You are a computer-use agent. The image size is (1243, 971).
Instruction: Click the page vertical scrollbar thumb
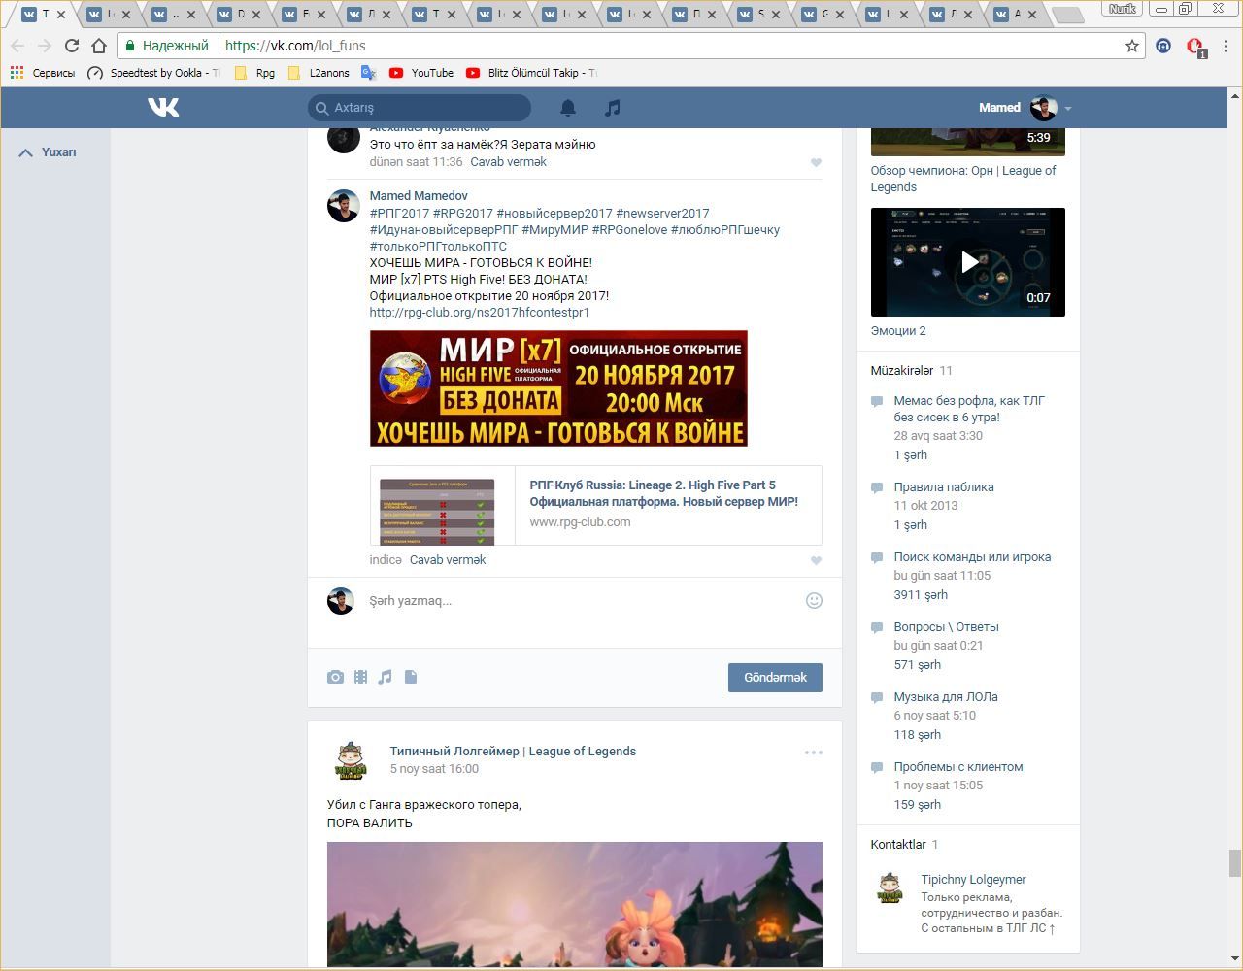tap(1235, 862)
